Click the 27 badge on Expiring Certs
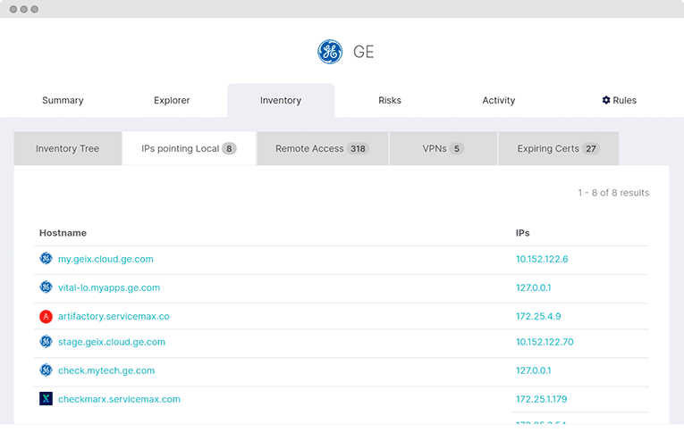This screenshot has width=684, height=432. 591,148
